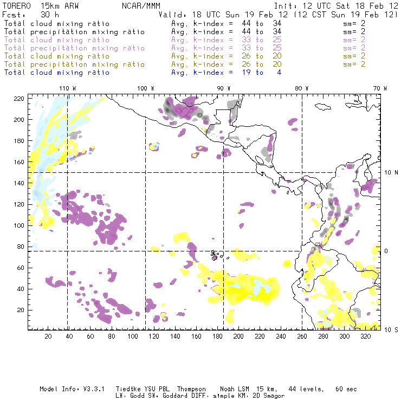Click the '10 N' latitude label
This screenshot has height=401, width=401.
[x=391, y=173]
